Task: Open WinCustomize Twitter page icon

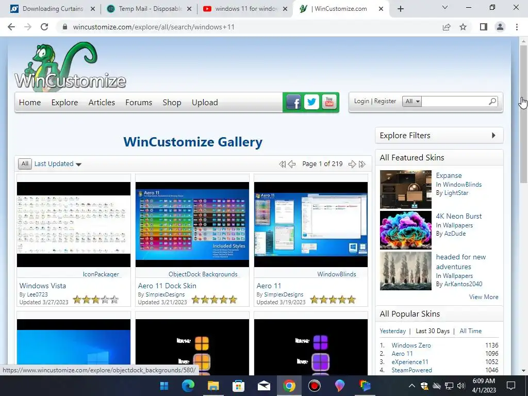Action: click(311, 102)
